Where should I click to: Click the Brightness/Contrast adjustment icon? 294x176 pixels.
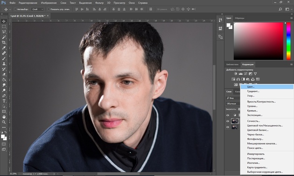pyautogui.click(x=236, y=74)
